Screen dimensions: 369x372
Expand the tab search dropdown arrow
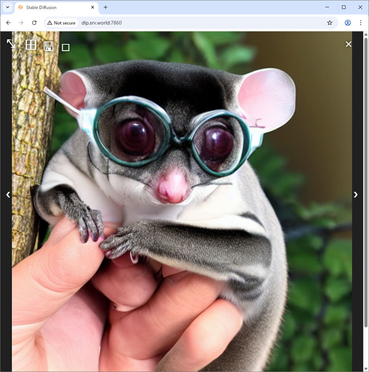click(x=7, y=7)
